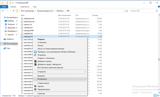The image size is (160, 97).
Task: Click the Back navigation arrow
Action: coord(3,11)
